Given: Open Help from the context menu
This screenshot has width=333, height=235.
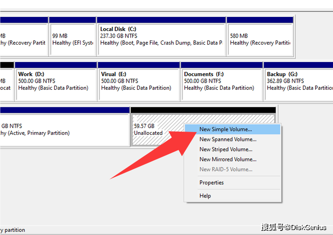Looking at the screenshot, I should (232, 196).
